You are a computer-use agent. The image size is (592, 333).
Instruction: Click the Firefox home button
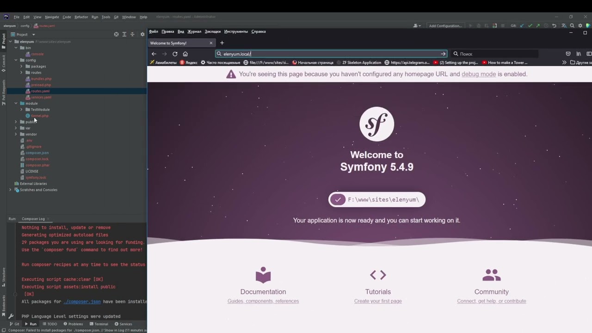185,54
